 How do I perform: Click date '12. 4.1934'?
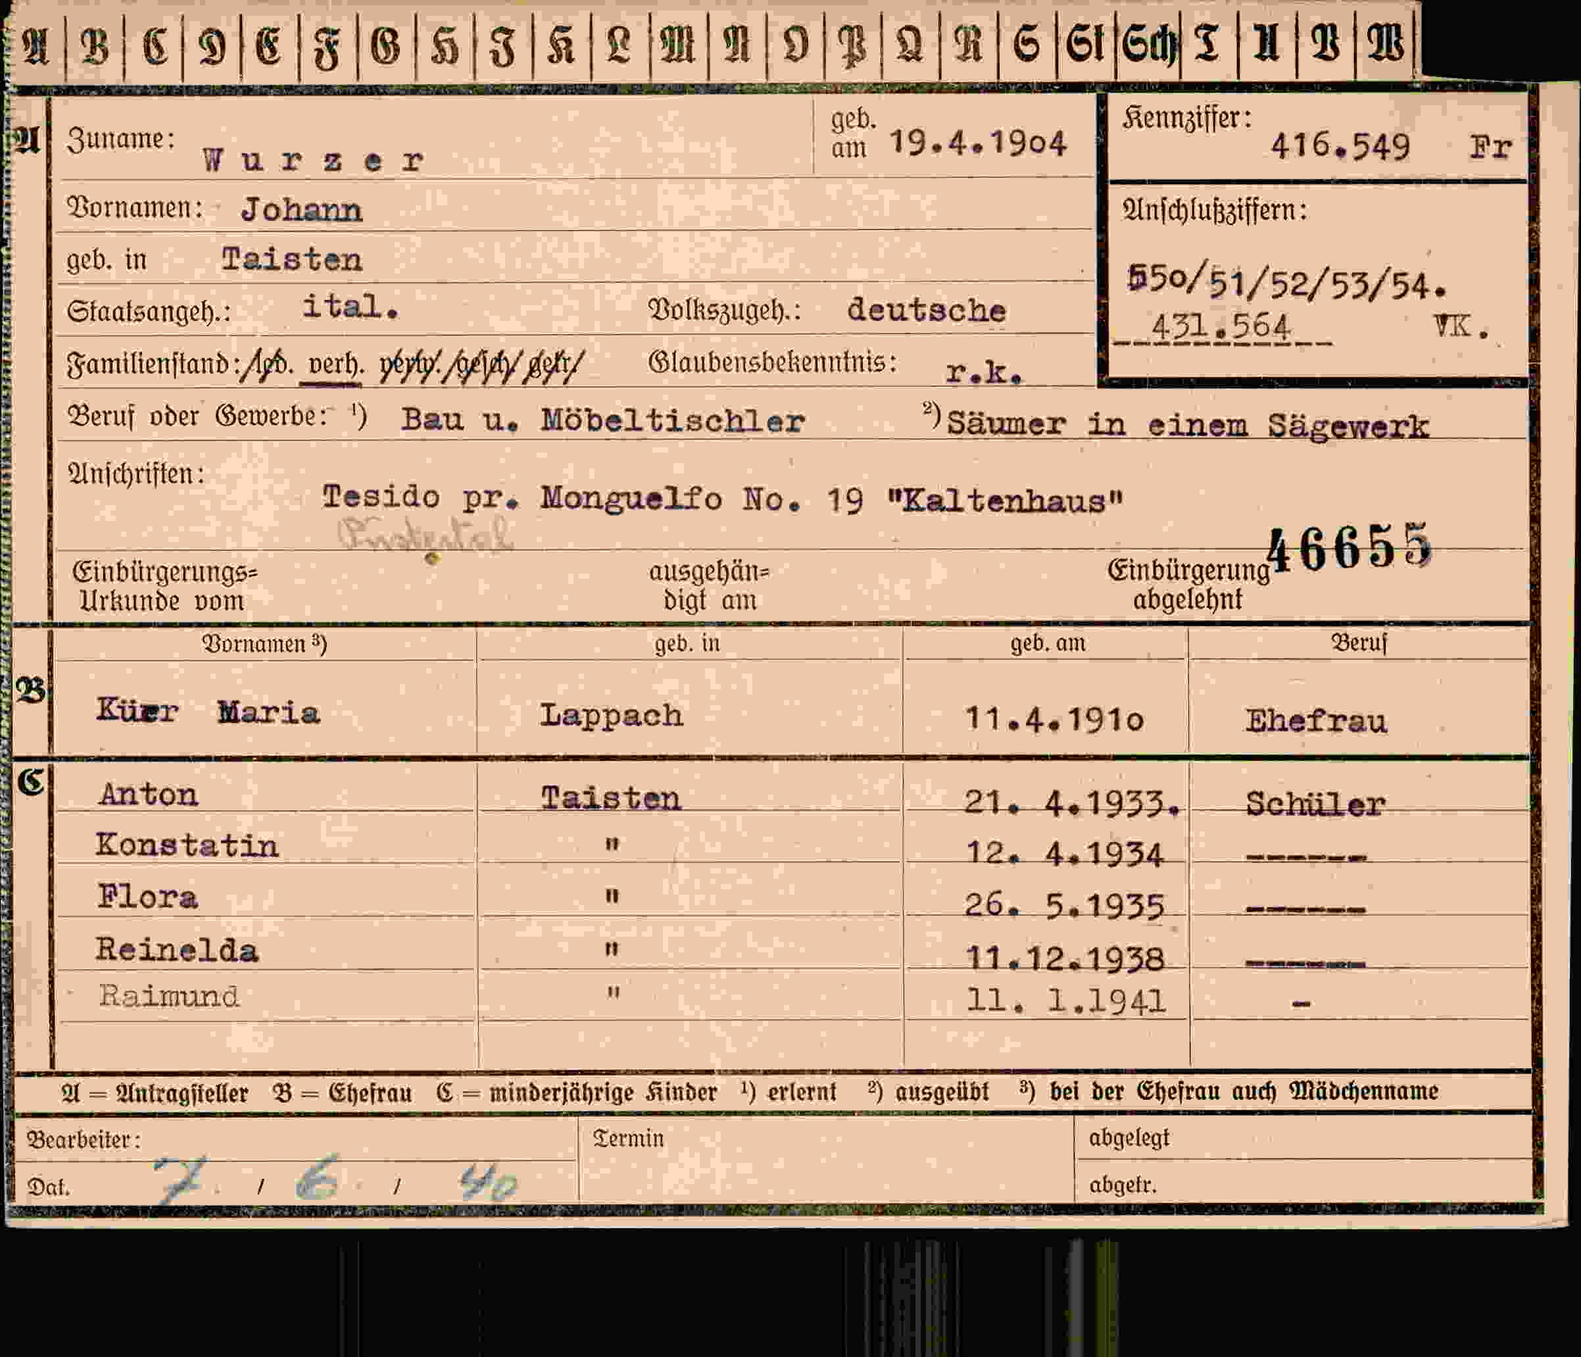1065,853
